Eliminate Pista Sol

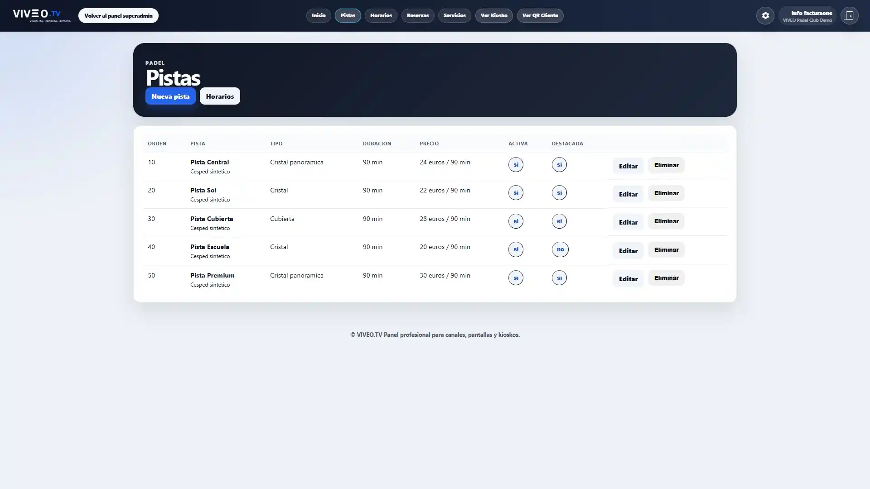click(666, 193)
